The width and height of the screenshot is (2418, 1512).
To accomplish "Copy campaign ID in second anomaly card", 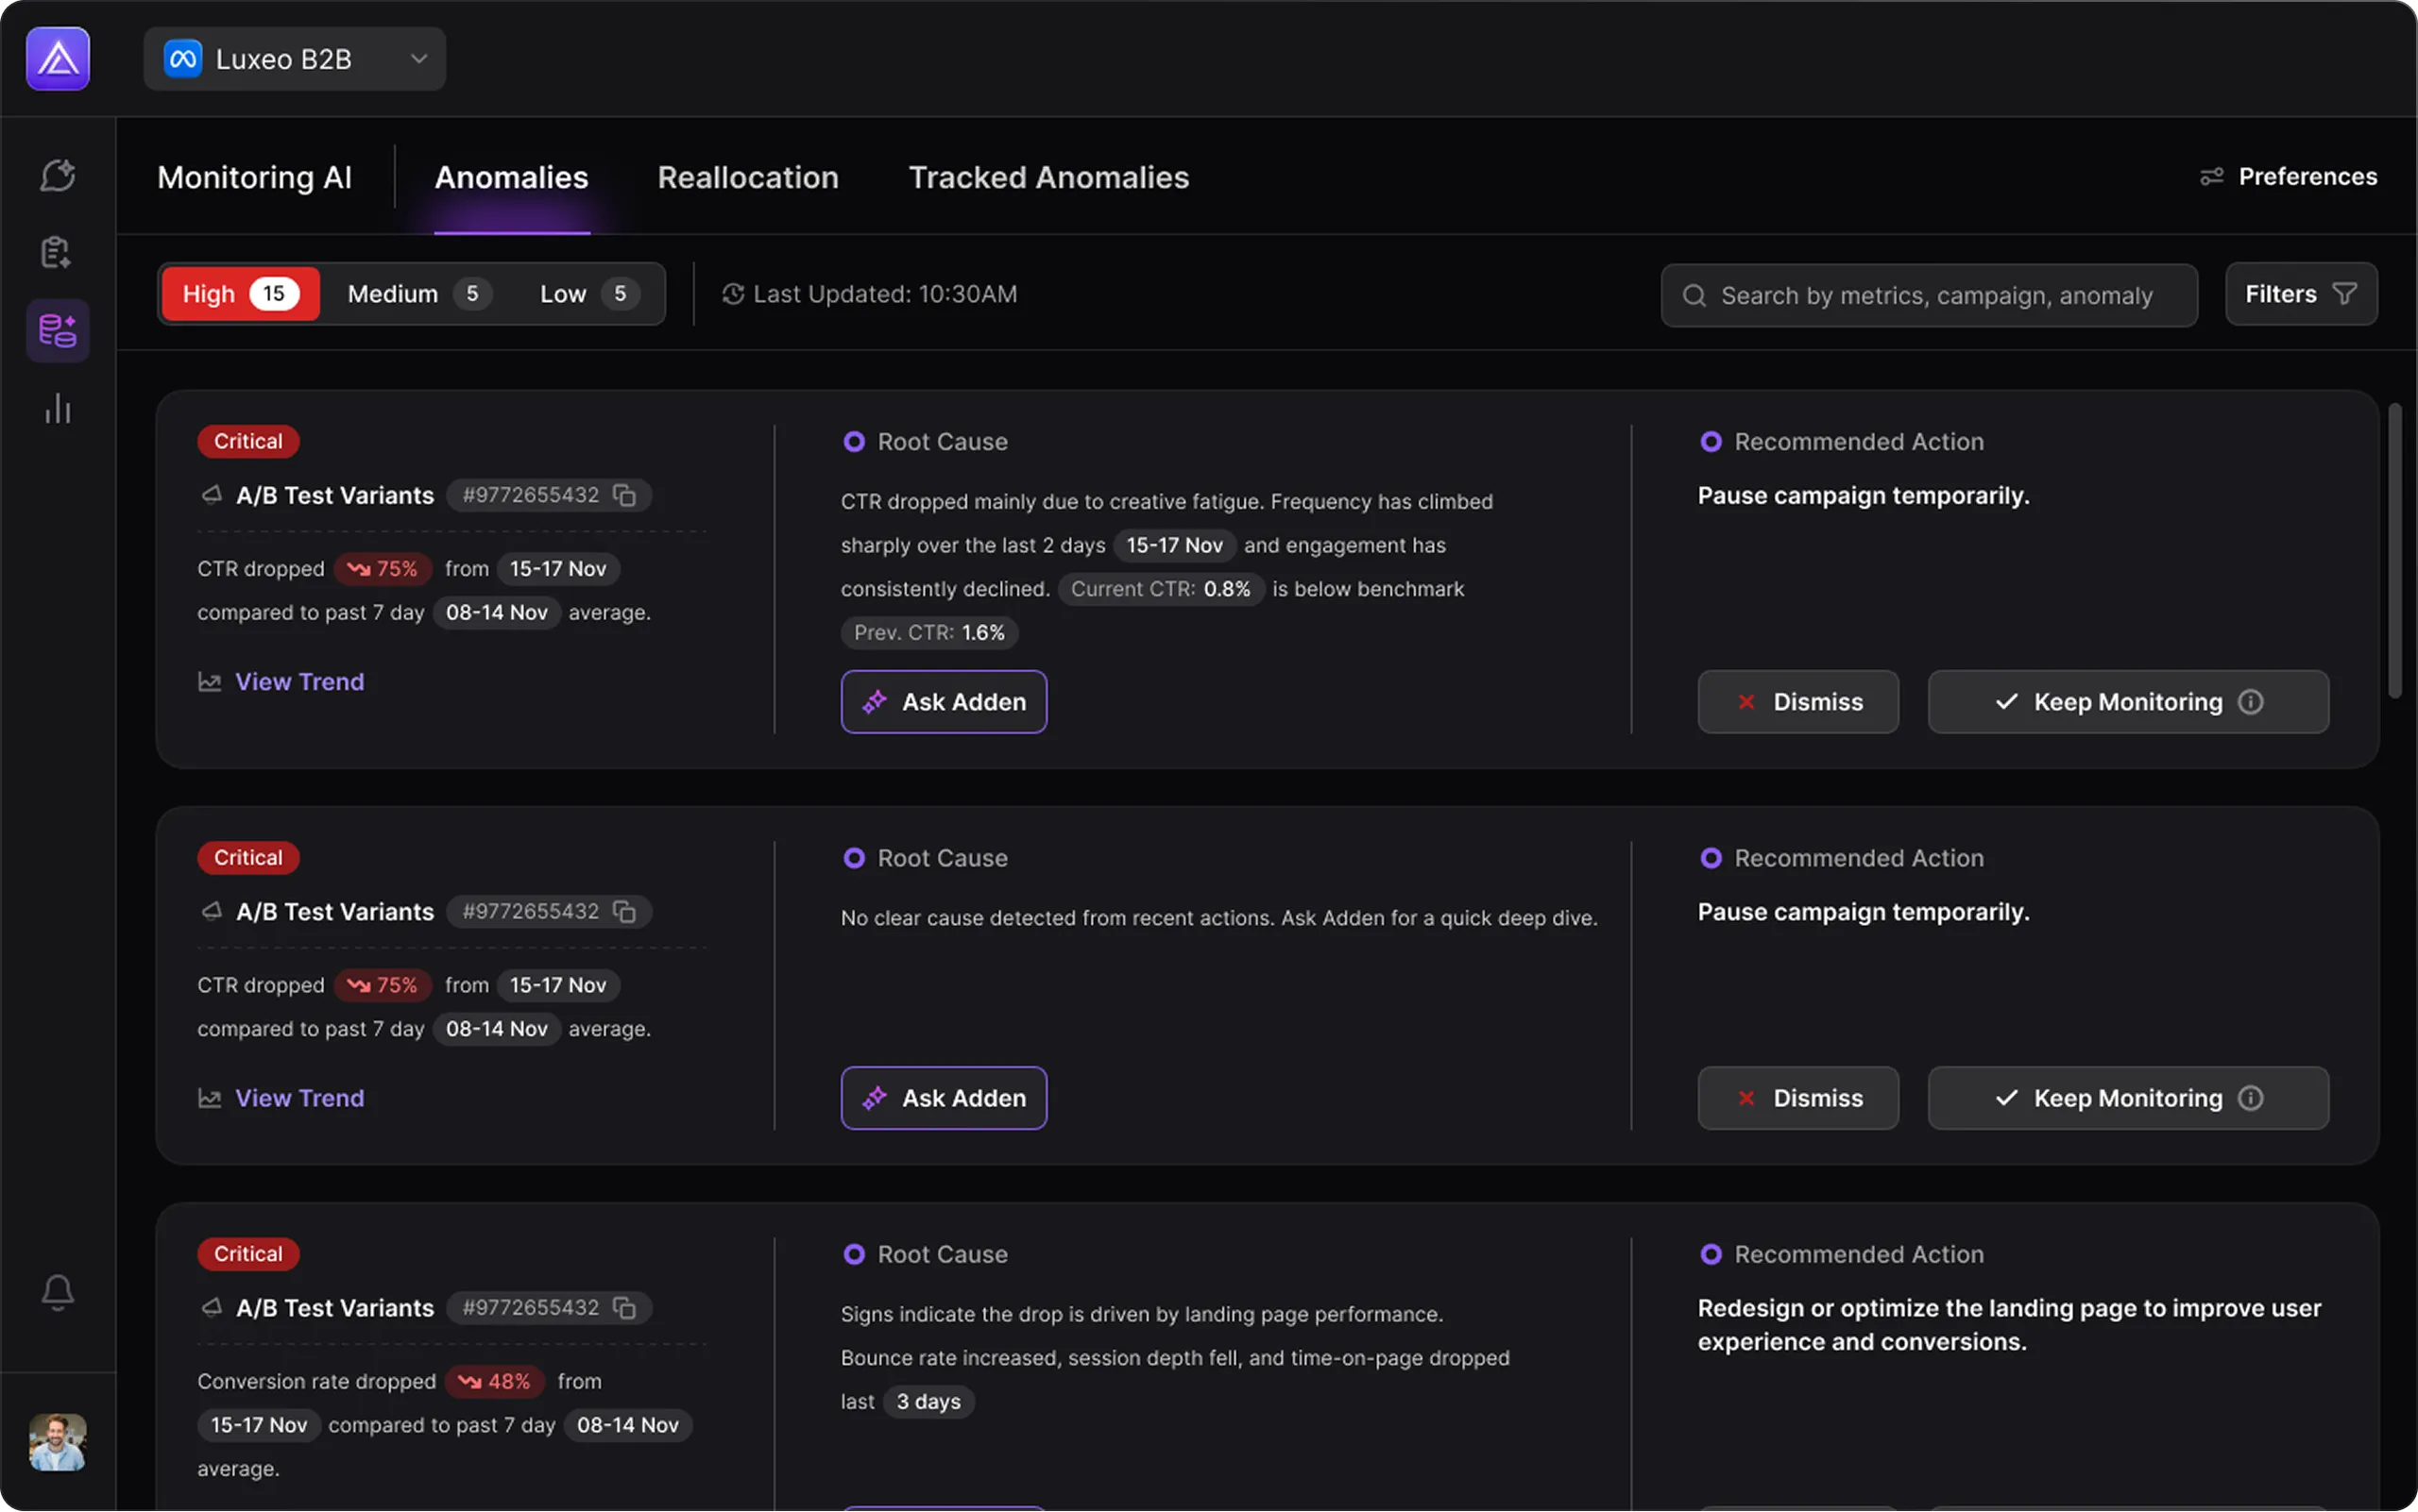I will click(624, 911).
